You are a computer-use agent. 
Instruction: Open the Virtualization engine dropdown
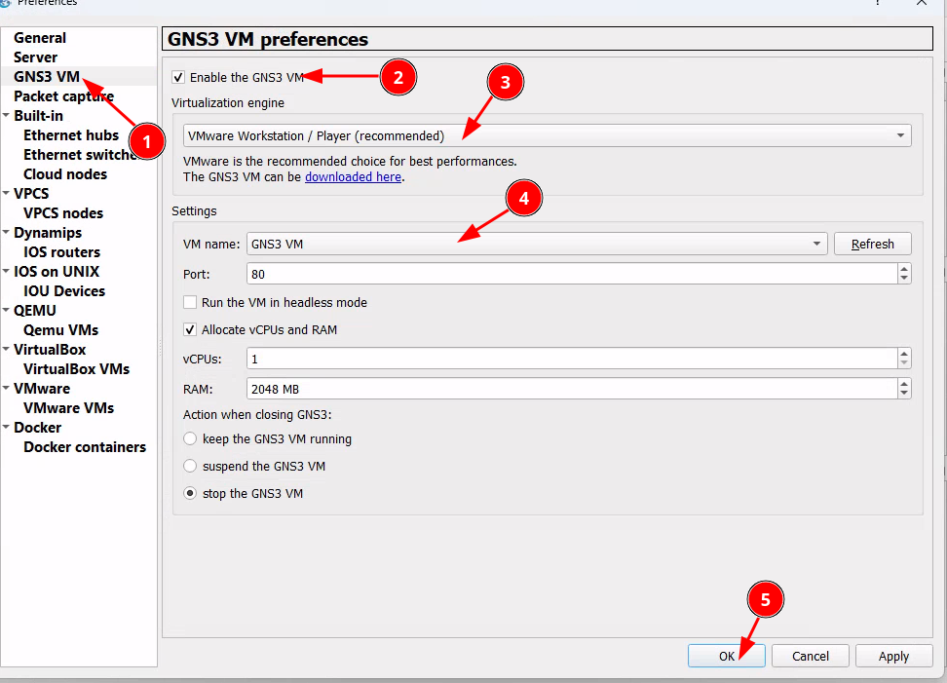pyautogui.click(x=547, y=135)
